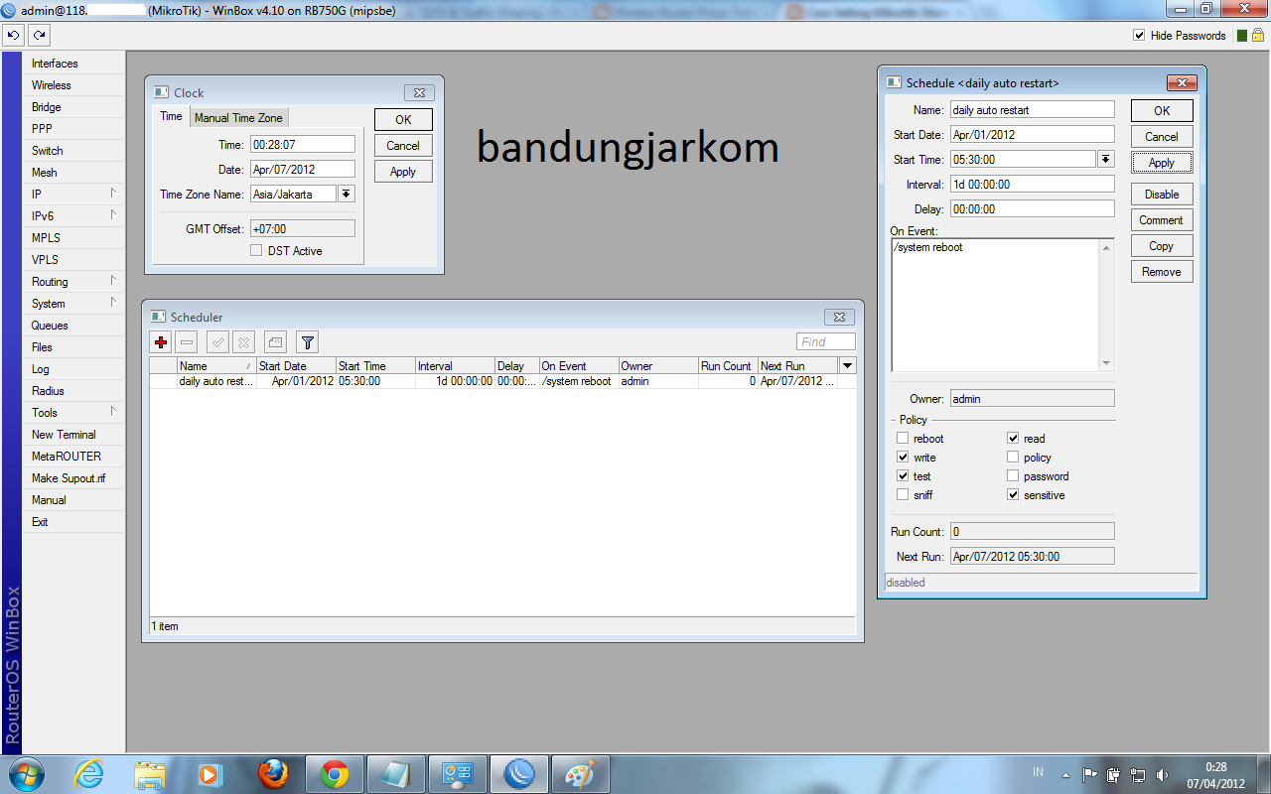
Task: Uncheck the read policy checkbox
Action: 1013,439
